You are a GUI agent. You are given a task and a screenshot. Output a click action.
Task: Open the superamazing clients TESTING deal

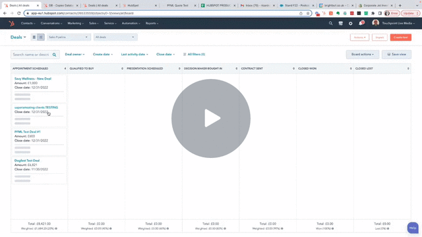click(36, 107)
